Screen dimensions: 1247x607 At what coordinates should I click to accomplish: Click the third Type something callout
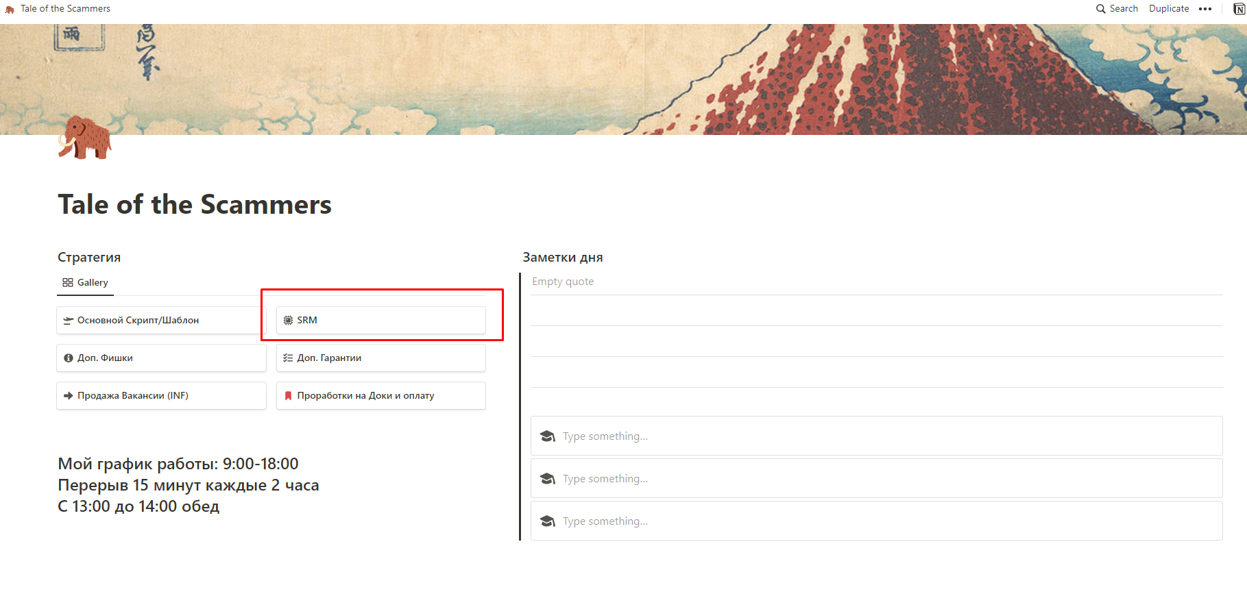pos(876,521)
